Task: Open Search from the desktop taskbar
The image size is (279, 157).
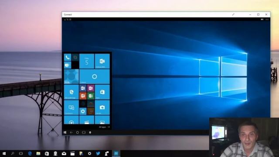Action: [13, 154]
